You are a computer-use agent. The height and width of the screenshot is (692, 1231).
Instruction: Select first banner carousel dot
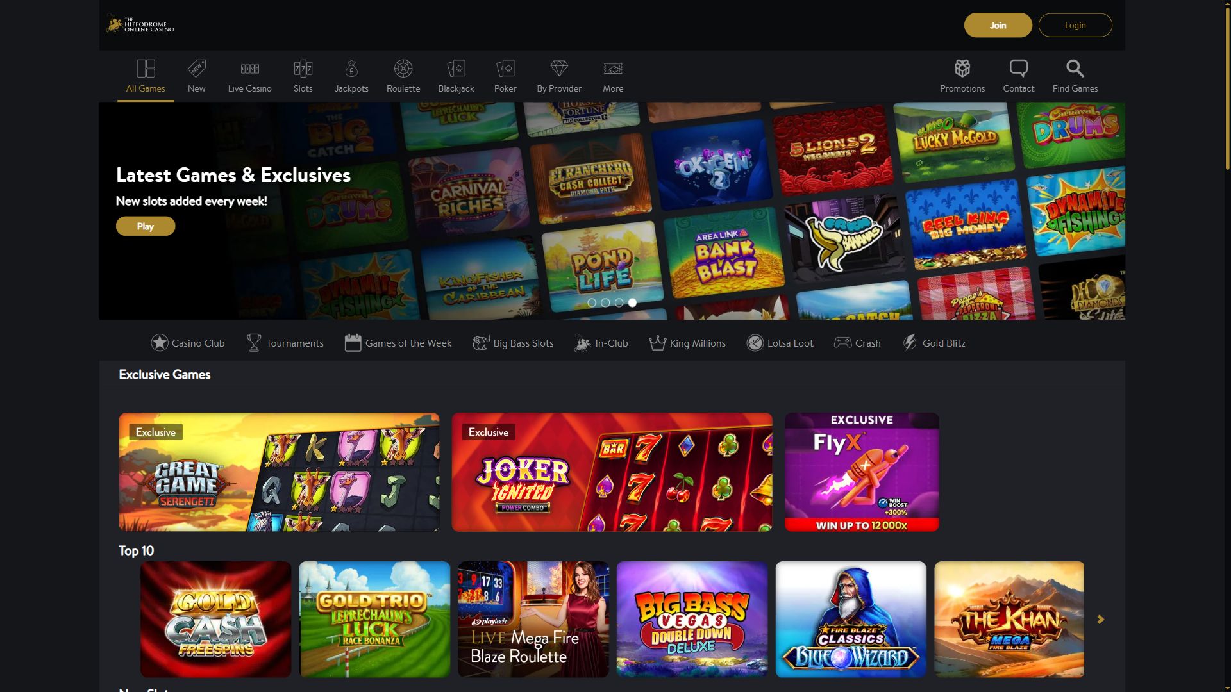coord(592,302)
